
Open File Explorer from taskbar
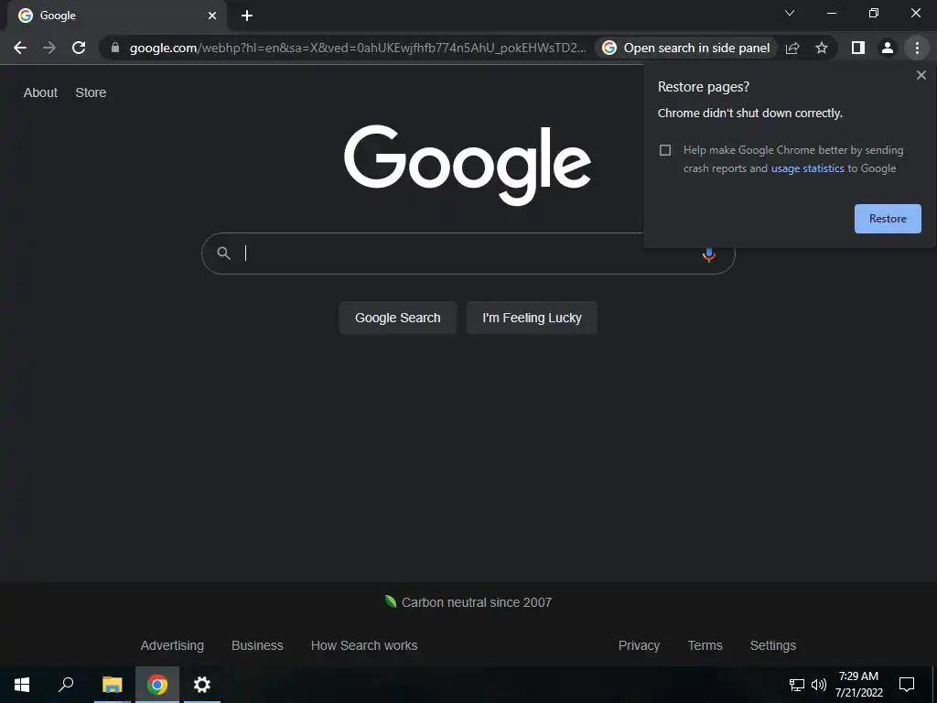112,685
